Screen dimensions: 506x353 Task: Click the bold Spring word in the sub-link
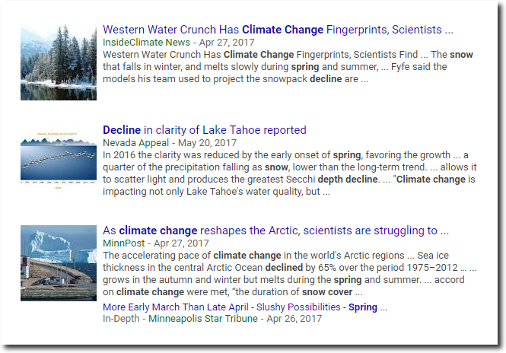(363, 307)
